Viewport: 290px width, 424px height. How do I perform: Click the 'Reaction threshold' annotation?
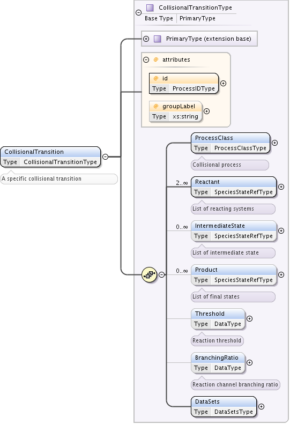pyautogui.click(x=217, y=340)
